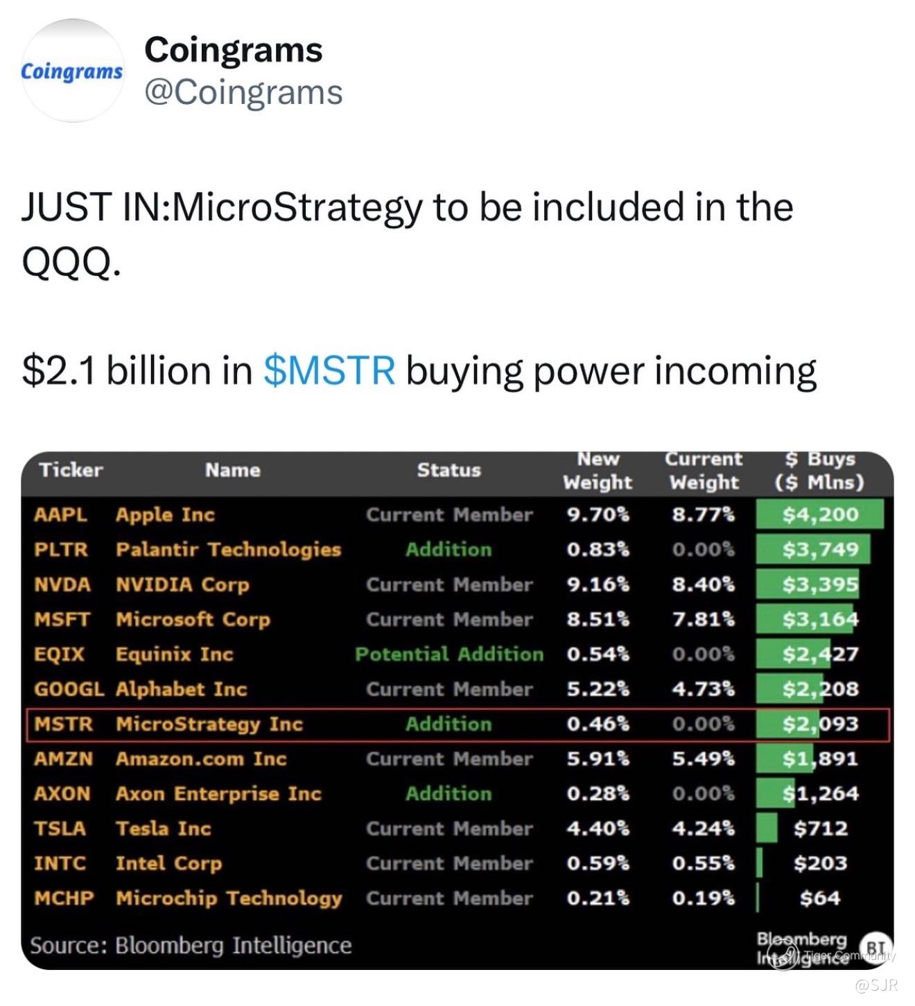915x1006 pixels.
Task: Click the green $4,200 Apple buys bar
Action: [819, 514]
